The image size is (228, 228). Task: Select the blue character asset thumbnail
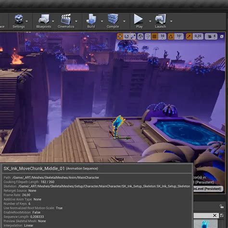[205, 224]
